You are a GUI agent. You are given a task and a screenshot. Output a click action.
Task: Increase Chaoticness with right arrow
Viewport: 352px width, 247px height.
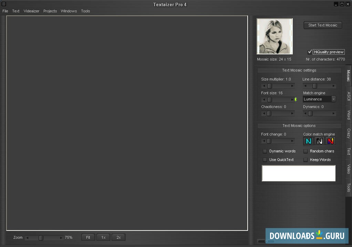coord(292,114)
